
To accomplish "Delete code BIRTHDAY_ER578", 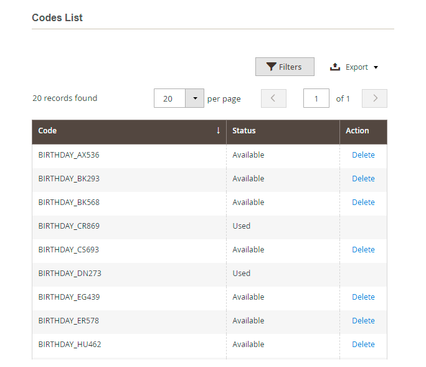I will [x=363, y=321].
